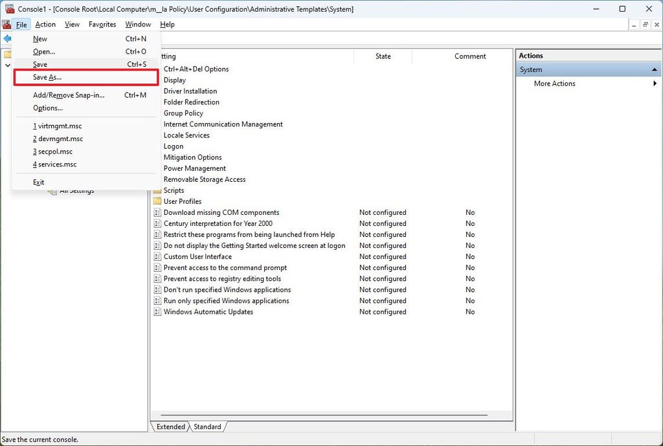Click the Download missing COM components setting icon

[157, 212]
